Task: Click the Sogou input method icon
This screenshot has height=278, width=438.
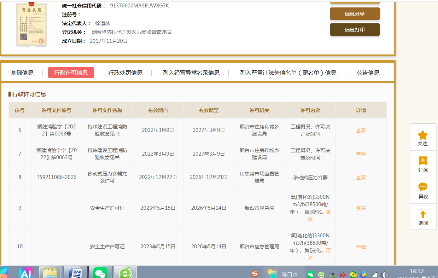Action: [x=255, y=274]
